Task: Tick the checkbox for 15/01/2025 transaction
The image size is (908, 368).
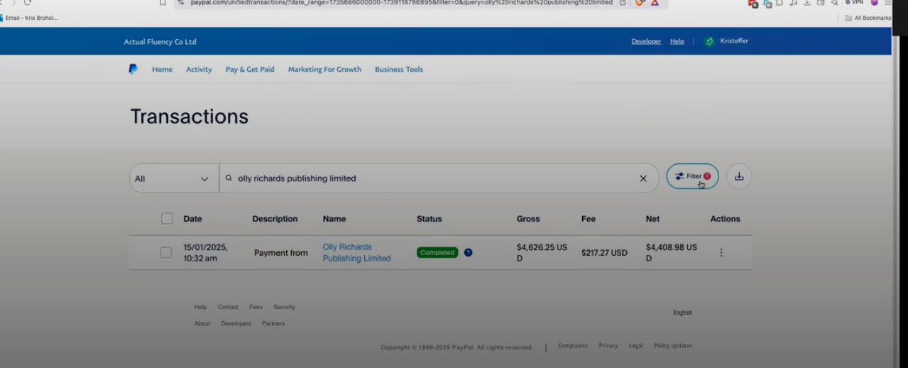Action: 165,252
